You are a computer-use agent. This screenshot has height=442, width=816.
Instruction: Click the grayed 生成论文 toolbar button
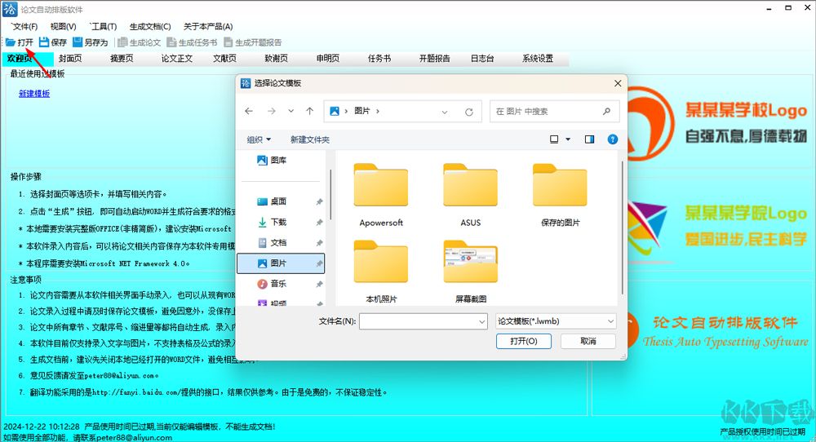click(x=139, y=42)
